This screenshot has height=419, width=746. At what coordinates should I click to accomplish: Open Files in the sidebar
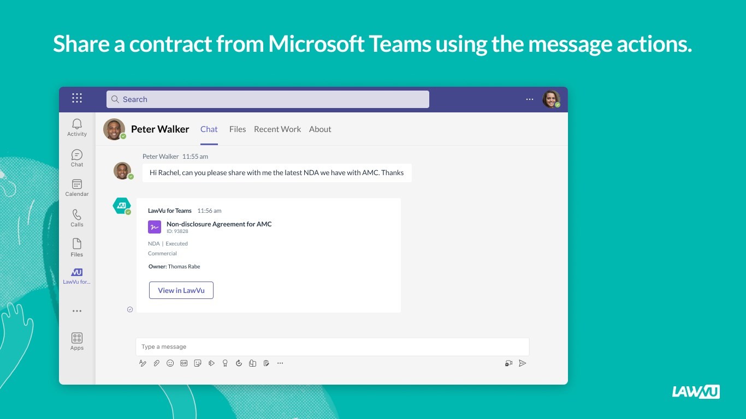click(77, 248)
